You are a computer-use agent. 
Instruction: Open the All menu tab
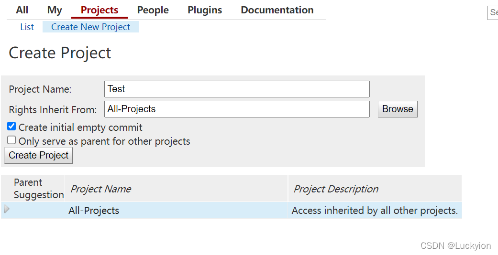tap(22, 10)
